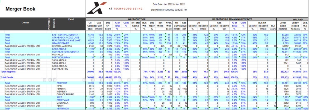Screen dimensions: 309x110
Task: Select the PENNY field cell
Action: (x=60, y=105)
